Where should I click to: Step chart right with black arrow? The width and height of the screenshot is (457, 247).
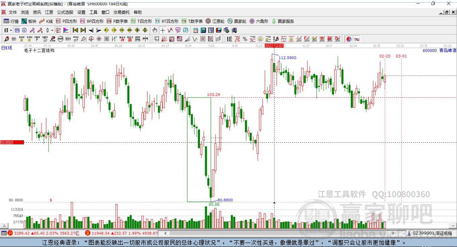[99, 30]
